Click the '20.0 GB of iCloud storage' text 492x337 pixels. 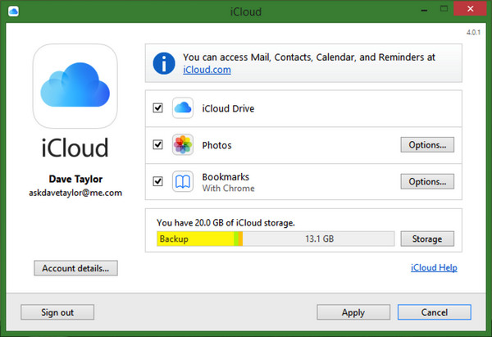click(x=225, y=223)
